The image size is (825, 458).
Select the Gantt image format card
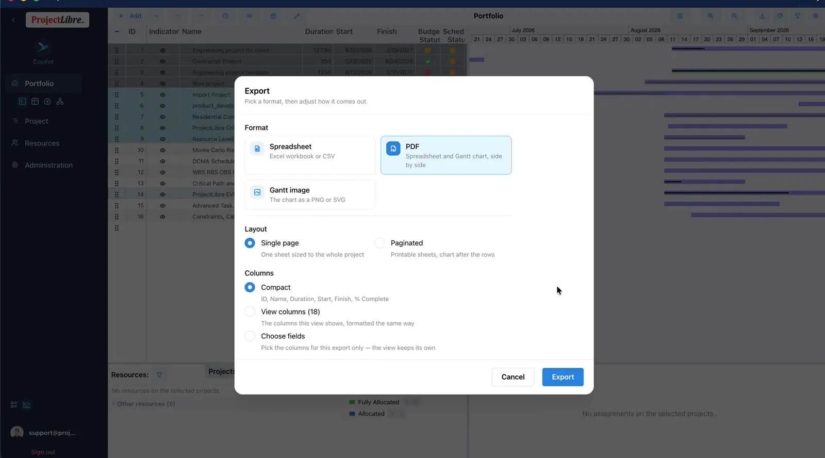click(310, 194)
